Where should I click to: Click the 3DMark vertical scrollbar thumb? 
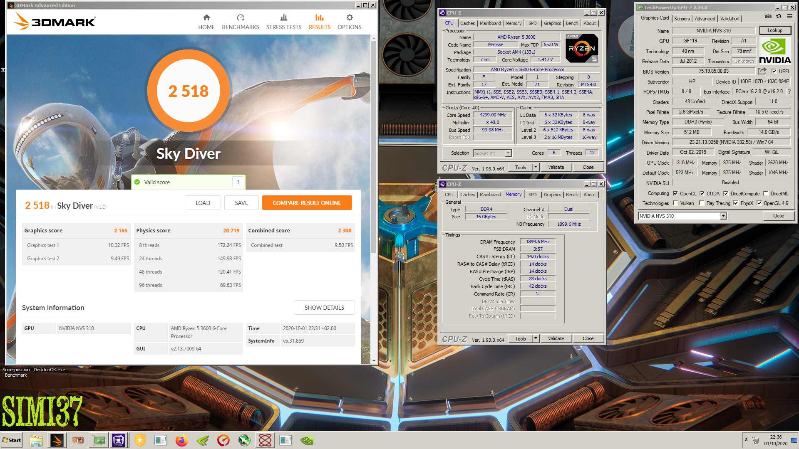(374, 148)
